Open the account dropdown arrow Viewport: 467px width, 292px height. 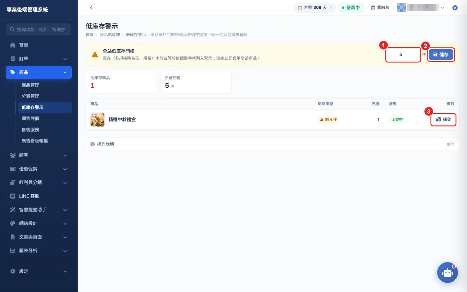[442, 8]
